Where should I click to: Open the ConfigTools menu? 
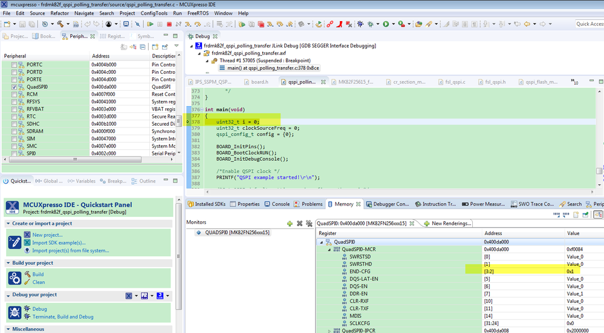pyautogui.click(x=154, y=13)
